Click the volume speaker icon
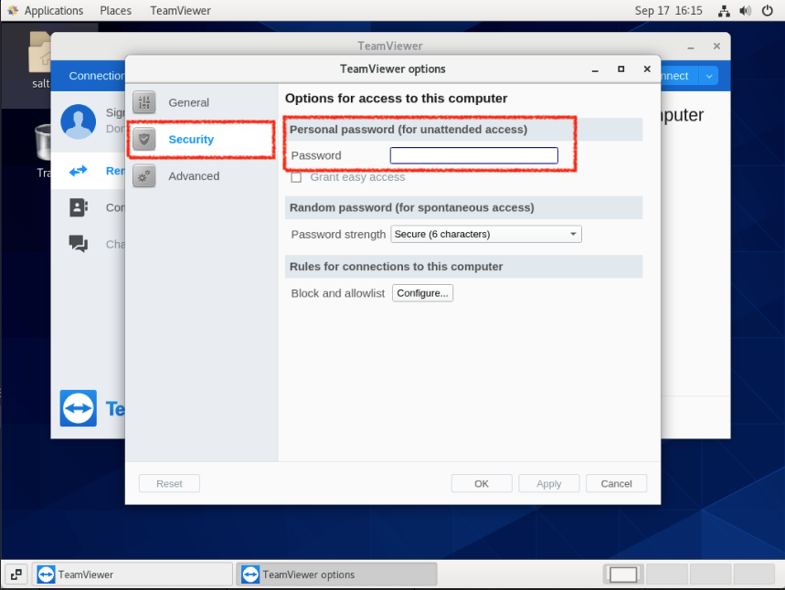The image size is (785, 590). [746, 11]
